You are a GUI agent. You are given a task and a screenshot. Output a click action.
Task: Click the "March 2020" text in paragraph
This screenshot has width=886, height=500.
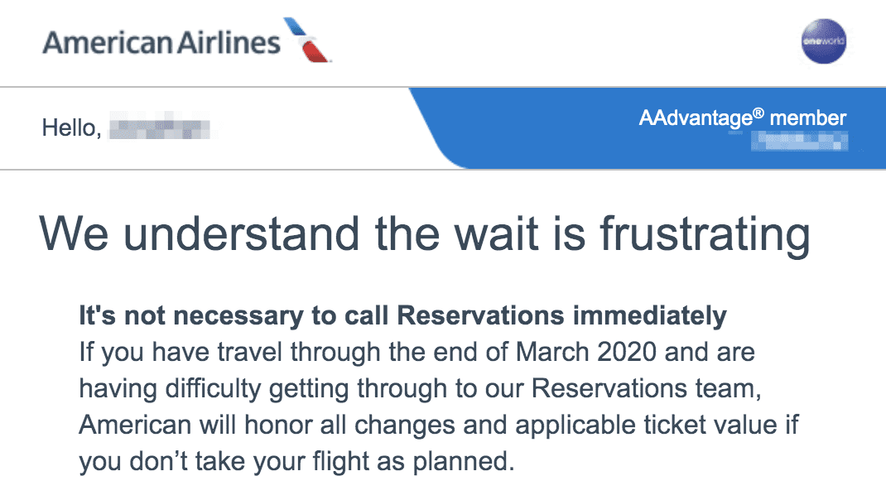point(586,352)
